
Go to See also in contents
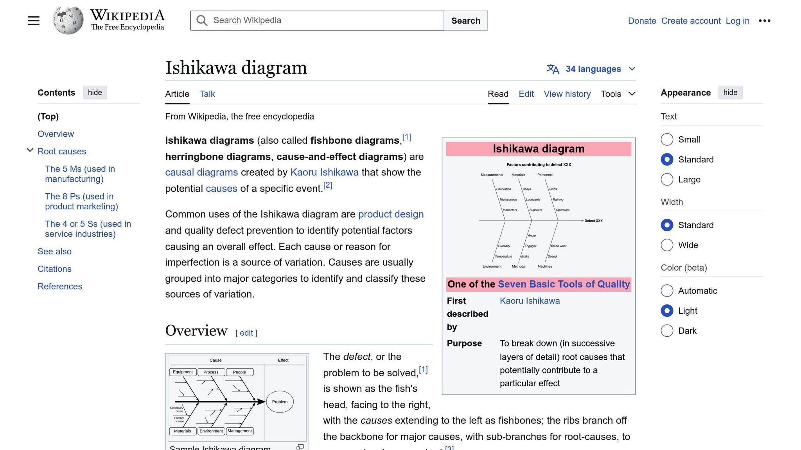coord(54,252)
